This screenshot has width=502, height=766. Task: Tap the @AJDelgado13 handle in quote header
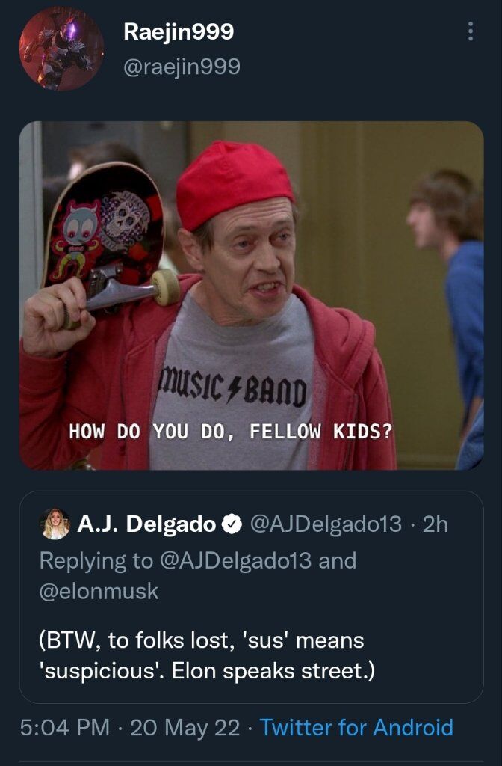click(x=326, y=524)
